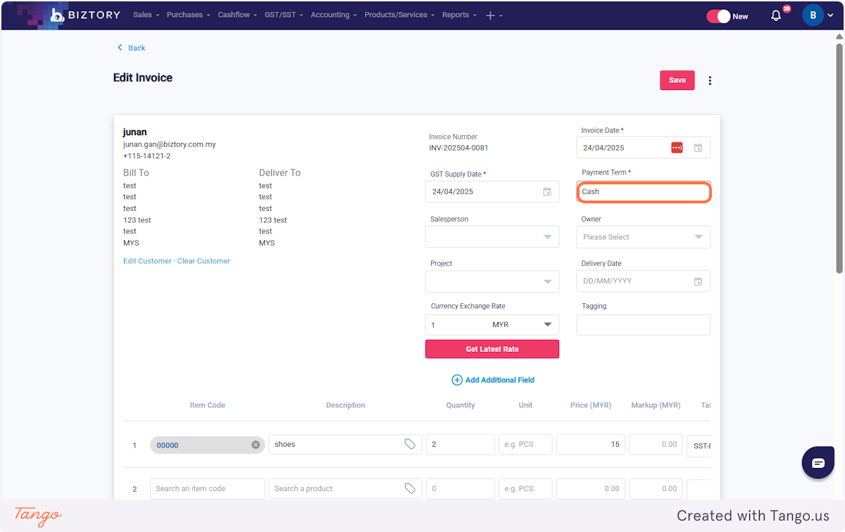The width and height of the screenshot is (845, 532).
Task: Click the Payment Term field with Cash
Action: click(x=643, y=191)
